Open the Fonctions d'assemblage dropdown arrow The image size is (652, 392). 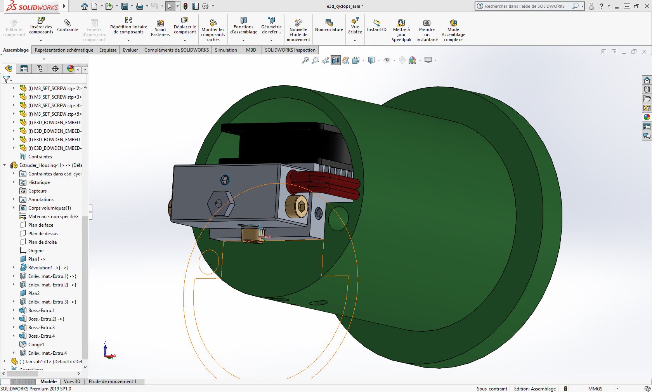click(x=244, y=40)
